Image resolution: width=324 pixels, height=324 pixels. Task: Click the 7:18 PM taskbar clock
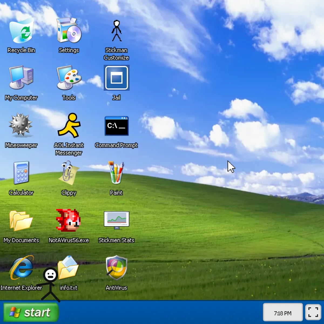click(283, 313)
